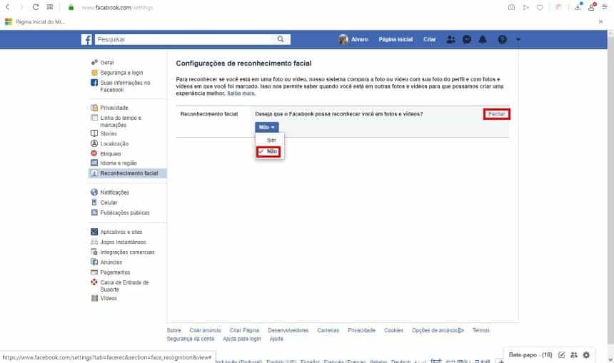614x363 pixels.
Task: Click browser snapshot camera icon
Action: pos(511,7)
